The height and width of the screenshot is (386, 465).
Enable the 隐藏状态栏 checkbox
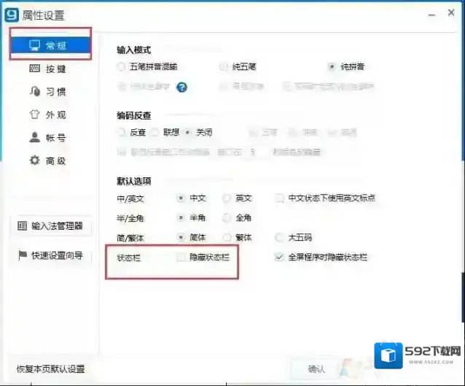coord(181,257)
